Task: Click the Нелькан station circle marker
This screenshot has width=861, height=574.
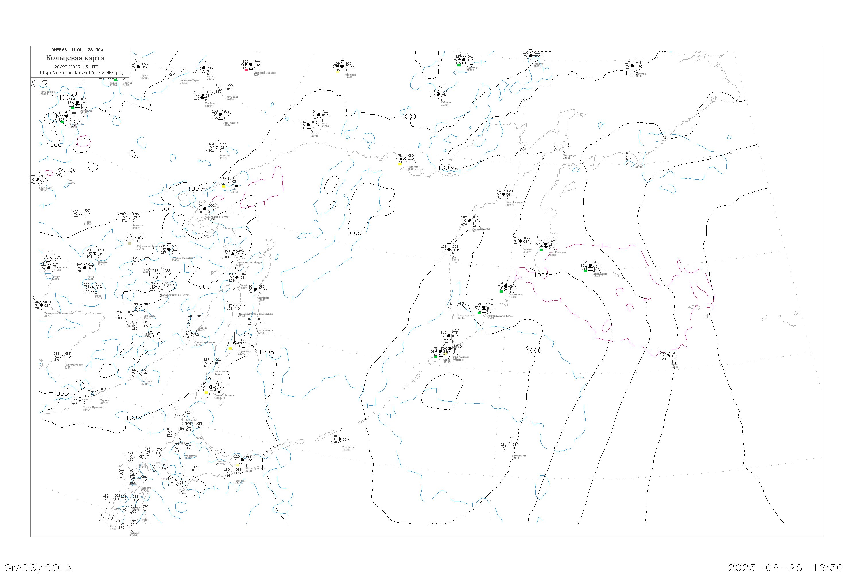Action: (216, 147)
